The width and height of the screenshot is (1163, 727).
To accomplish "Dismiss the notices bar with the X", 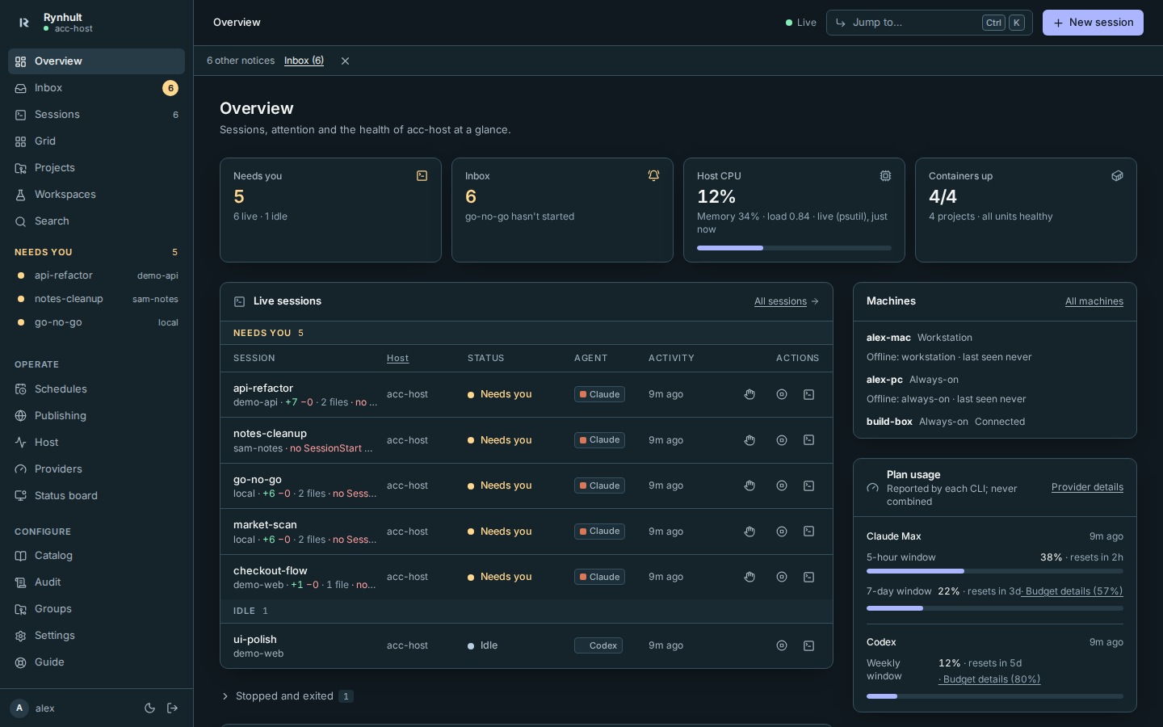I will (345, 61).
